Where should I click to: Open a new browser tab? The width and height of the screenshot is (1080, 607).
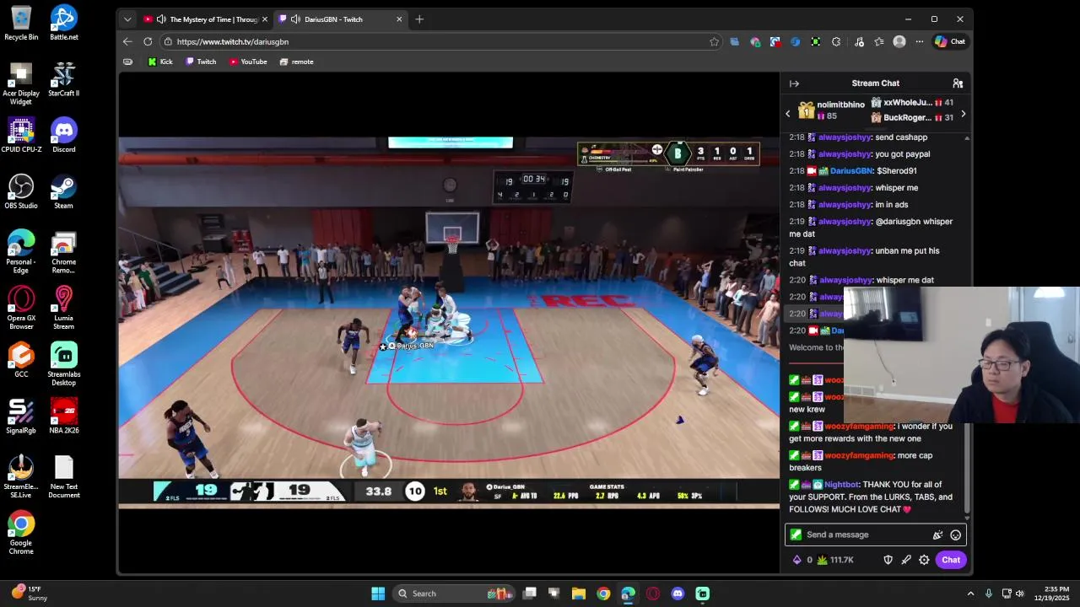(x=419, y=19)
